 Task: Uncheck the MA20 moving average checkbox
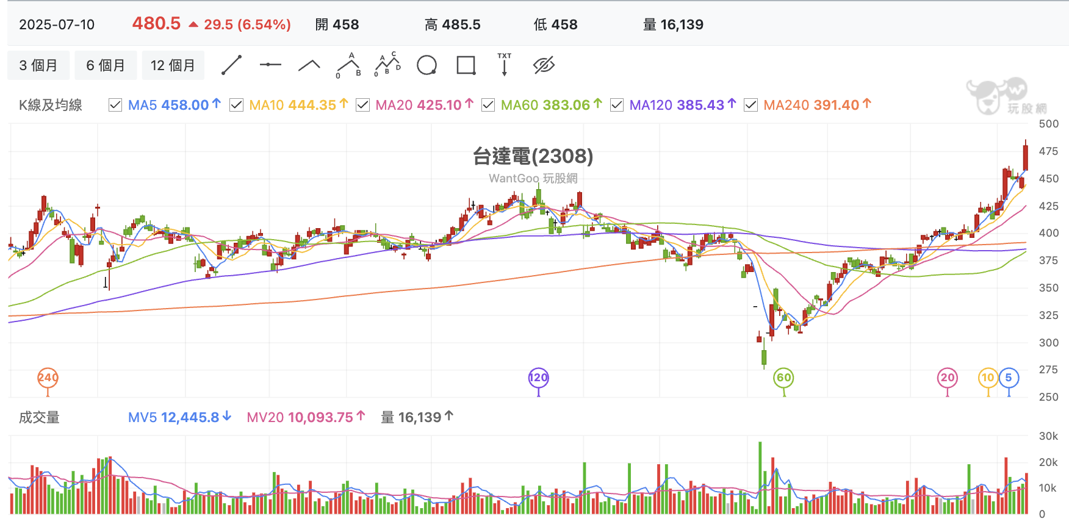pos(363,105)
